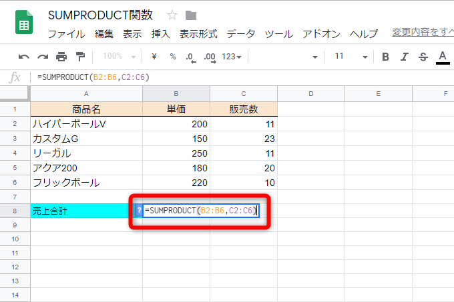The width and height of the screenshot is (454, 302).
Task: Select the paint format roller
Action: pyautogui.click(x=80, y=57)
